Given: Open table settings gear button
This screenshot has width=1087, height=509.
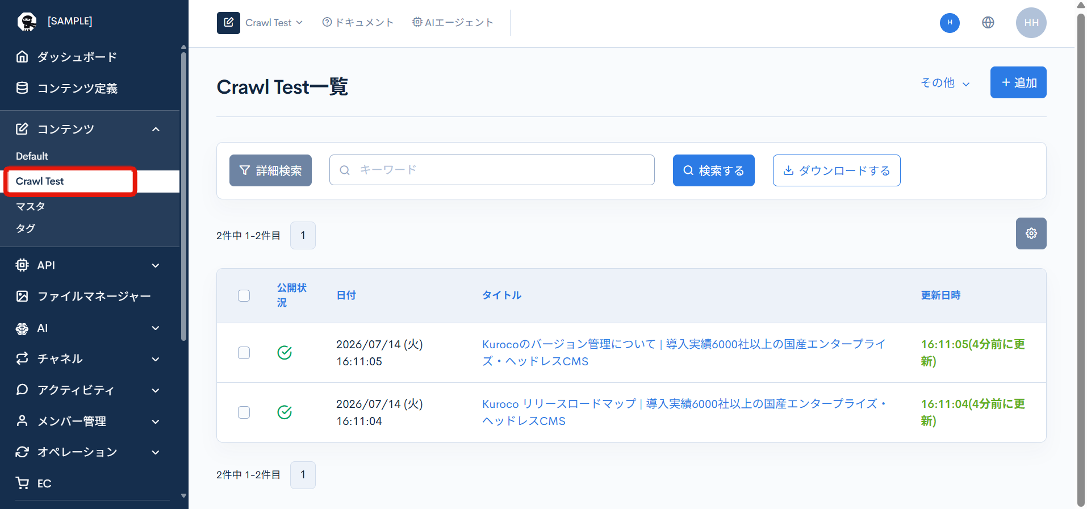Looking at the screenshot, I should point(1031,233).
